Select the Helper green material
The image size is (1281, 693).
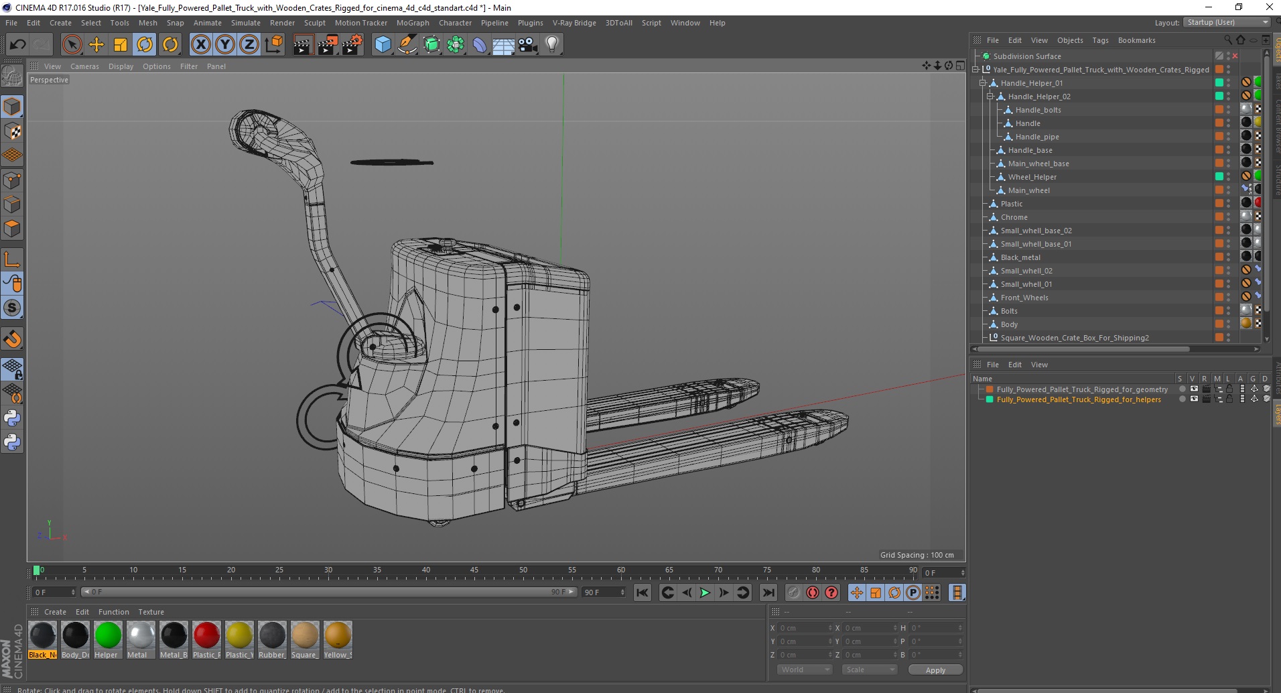(108, 640)
